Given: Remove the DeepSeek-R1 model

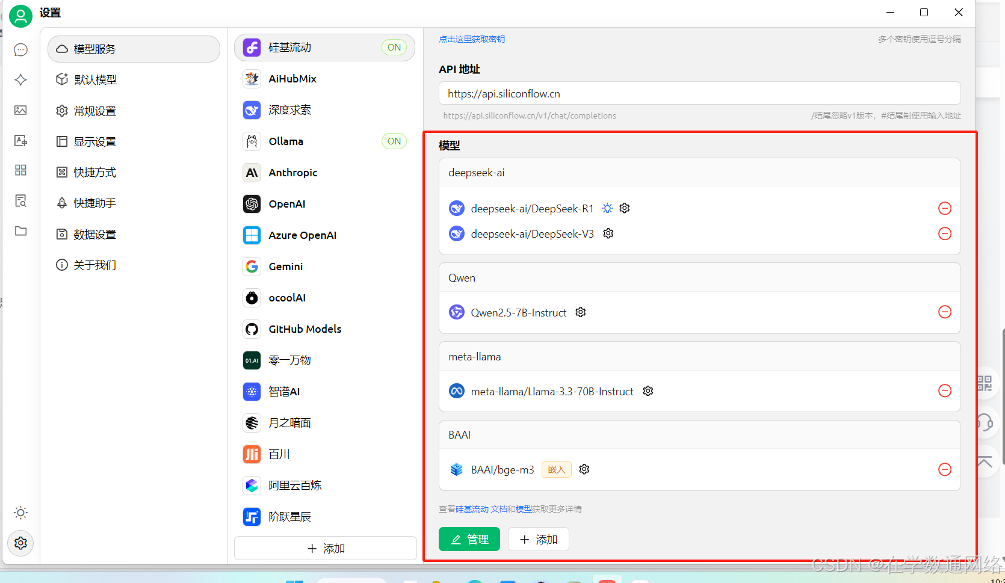Looking at the screenshot, I should [x=945, y=208].
